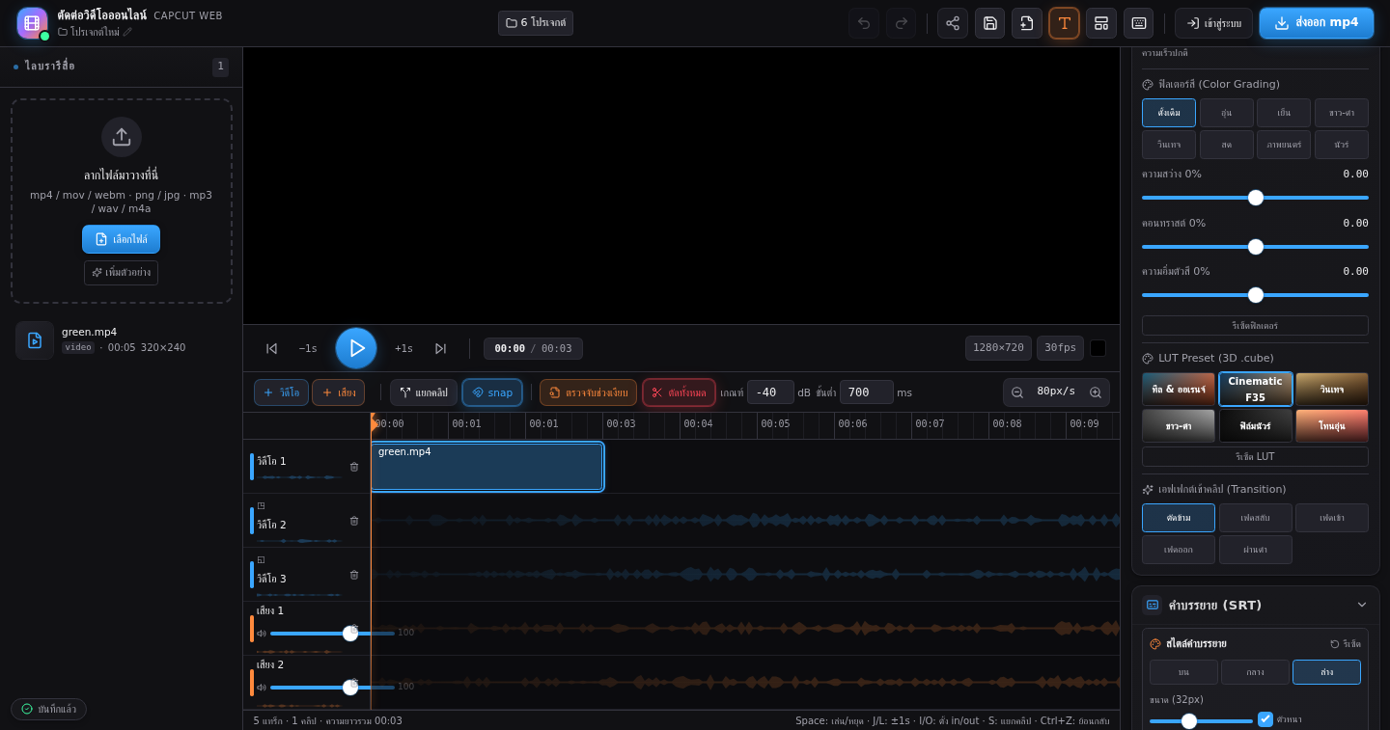Click the share icon in top toolbar
The width and height of the screenshot is (1390, 730).
953,23
